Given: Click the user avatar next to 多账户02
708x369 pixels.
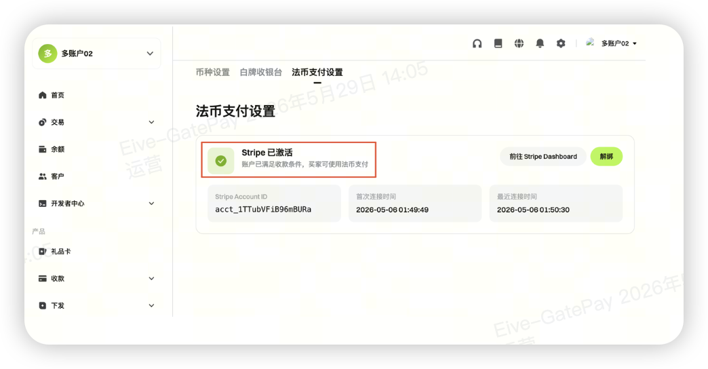Looking at the screenshot, I should [590, 43].
